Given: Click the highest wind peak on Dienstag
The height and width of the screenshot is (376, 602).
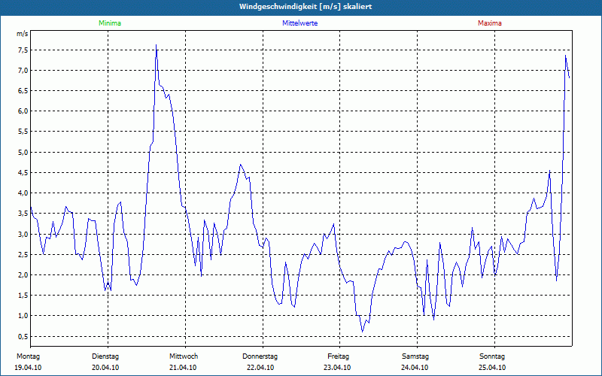Looking at the screenshot, I should coord(156,45).
